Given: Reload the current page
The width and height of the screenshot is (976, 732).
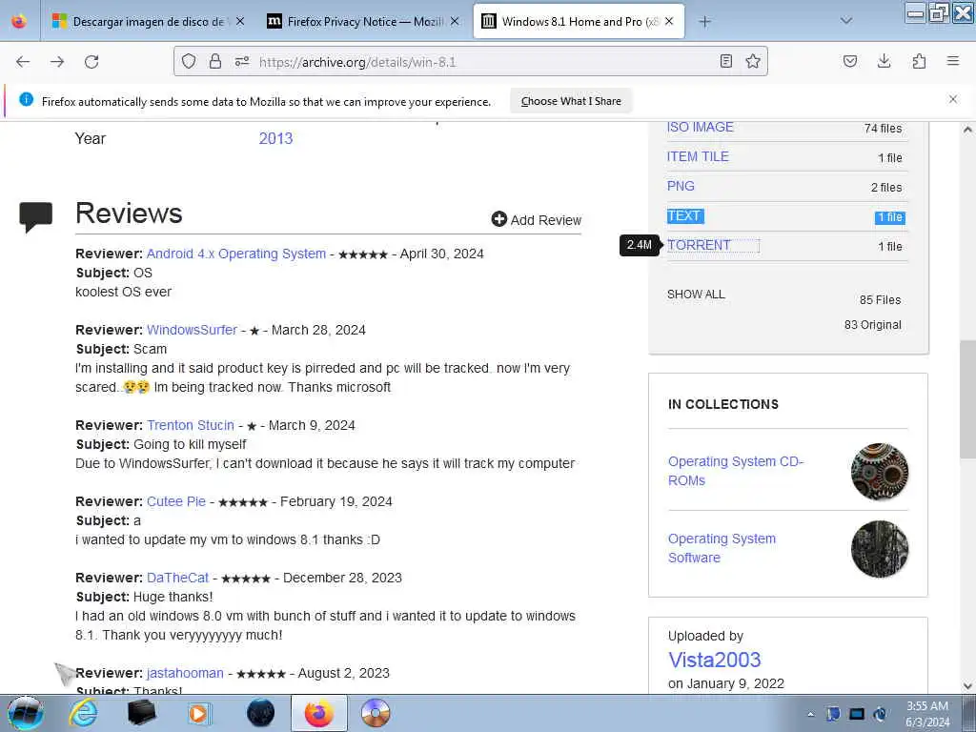Looking at the screenshot, I should click(91, 62).
